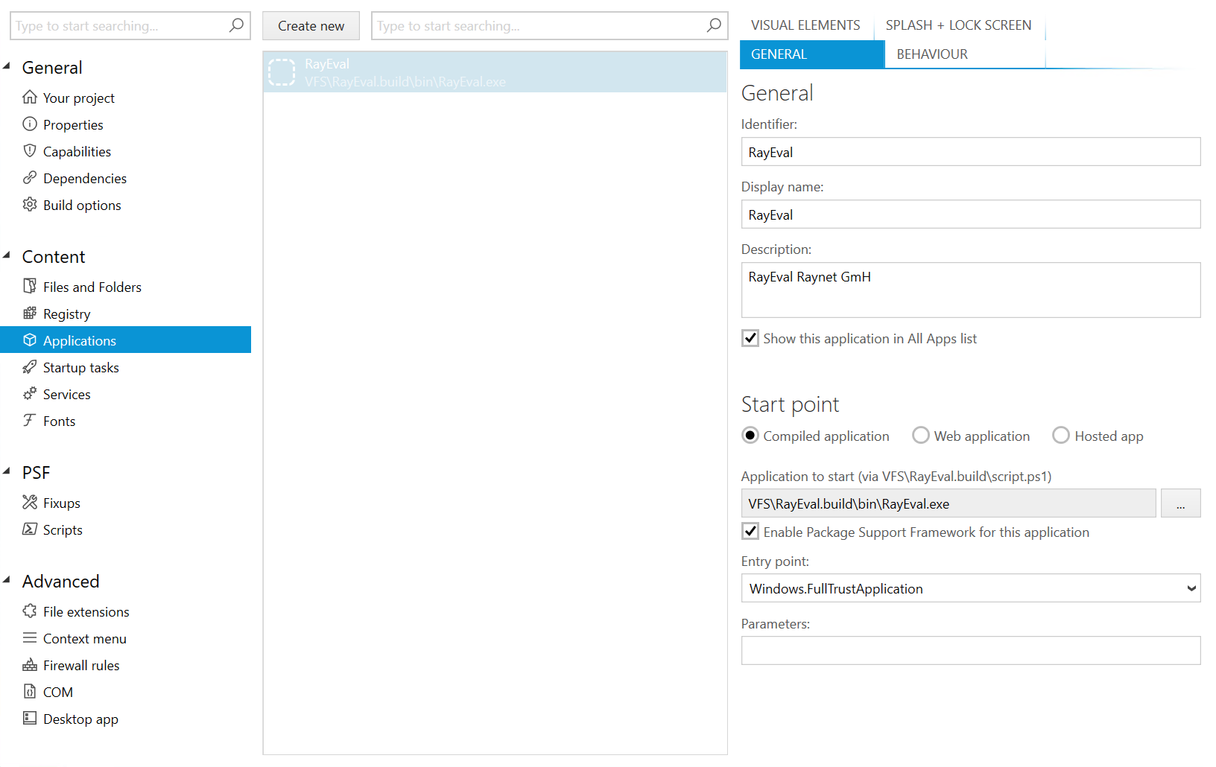Disable Package Support Framework for this application
Viewport: 1216px width, 767px height.
[750, 531]
